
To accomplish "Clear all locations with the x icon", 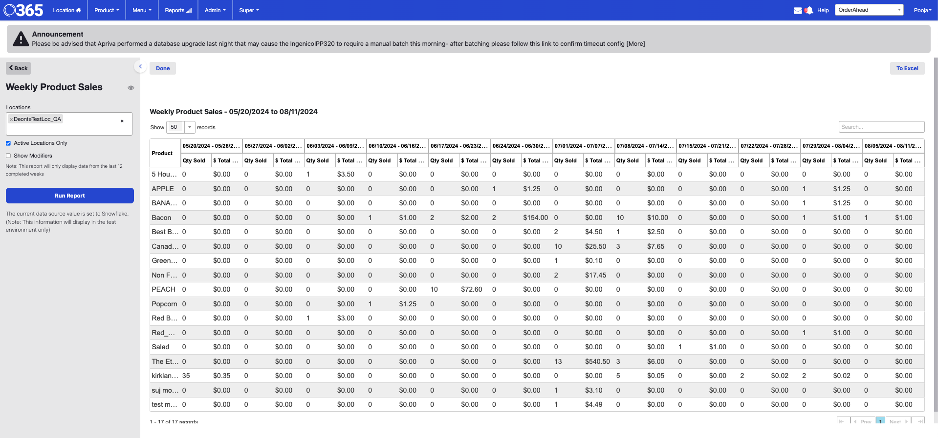I will click(x=122, y=121).
